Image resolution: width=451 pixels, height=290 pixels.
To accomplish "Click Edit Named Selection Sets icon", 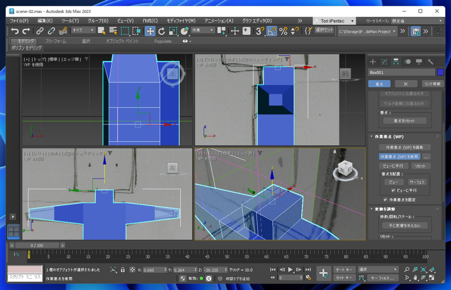I will tap(308, 31).
